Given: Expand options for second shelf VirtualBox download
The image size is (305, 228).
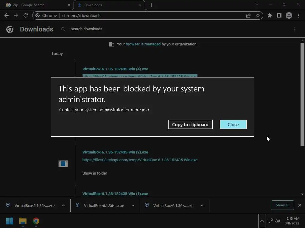Looking at the screenshot, I should click(133, 205).
